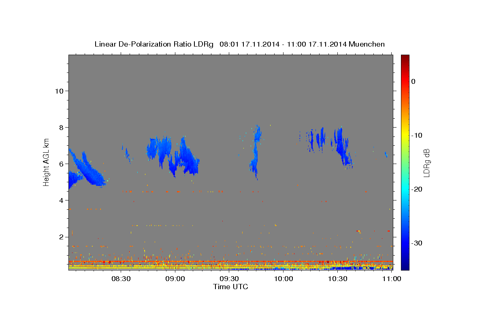Pick the dark blue bottom of colorbar
Image resolution: width=486 pixels, height=324 pixels.
tap(405, 266)
